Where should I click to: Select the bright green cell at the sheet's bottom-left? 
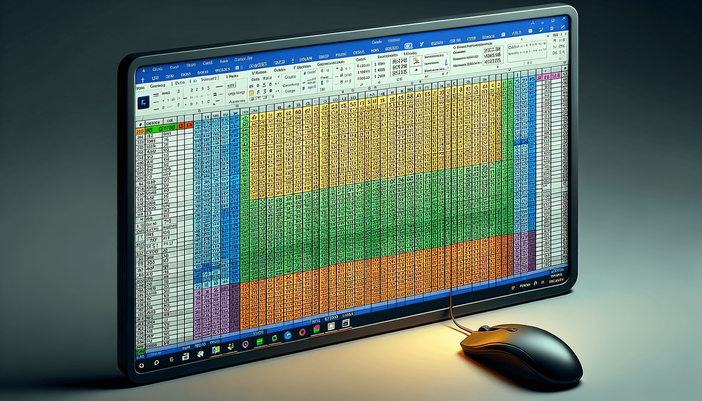140,351
